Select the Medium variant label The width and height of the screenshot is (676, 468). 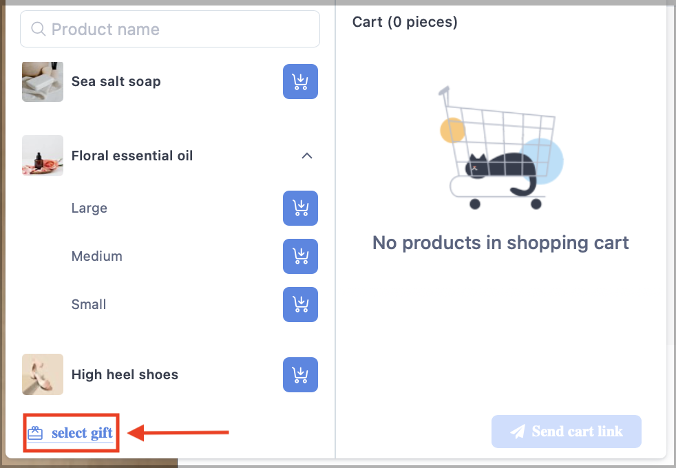97,257
